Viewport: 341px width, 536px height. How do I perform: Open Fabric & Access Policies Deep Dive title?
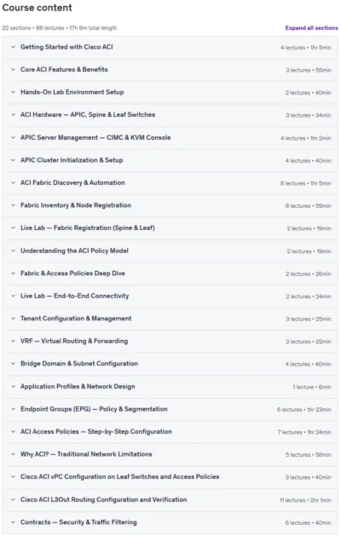72,274
